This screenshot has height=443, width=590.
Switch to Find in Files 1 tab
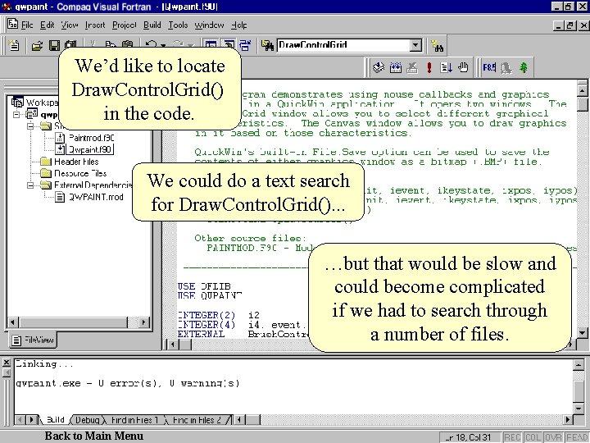134,420
